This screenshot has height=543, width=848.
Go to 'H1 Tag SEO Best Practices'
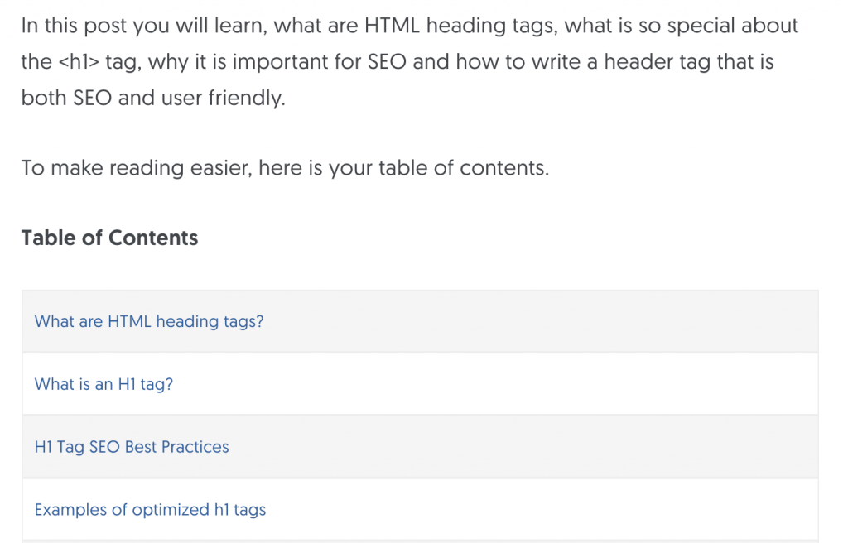pyautogui.click(x=132, y=447)
